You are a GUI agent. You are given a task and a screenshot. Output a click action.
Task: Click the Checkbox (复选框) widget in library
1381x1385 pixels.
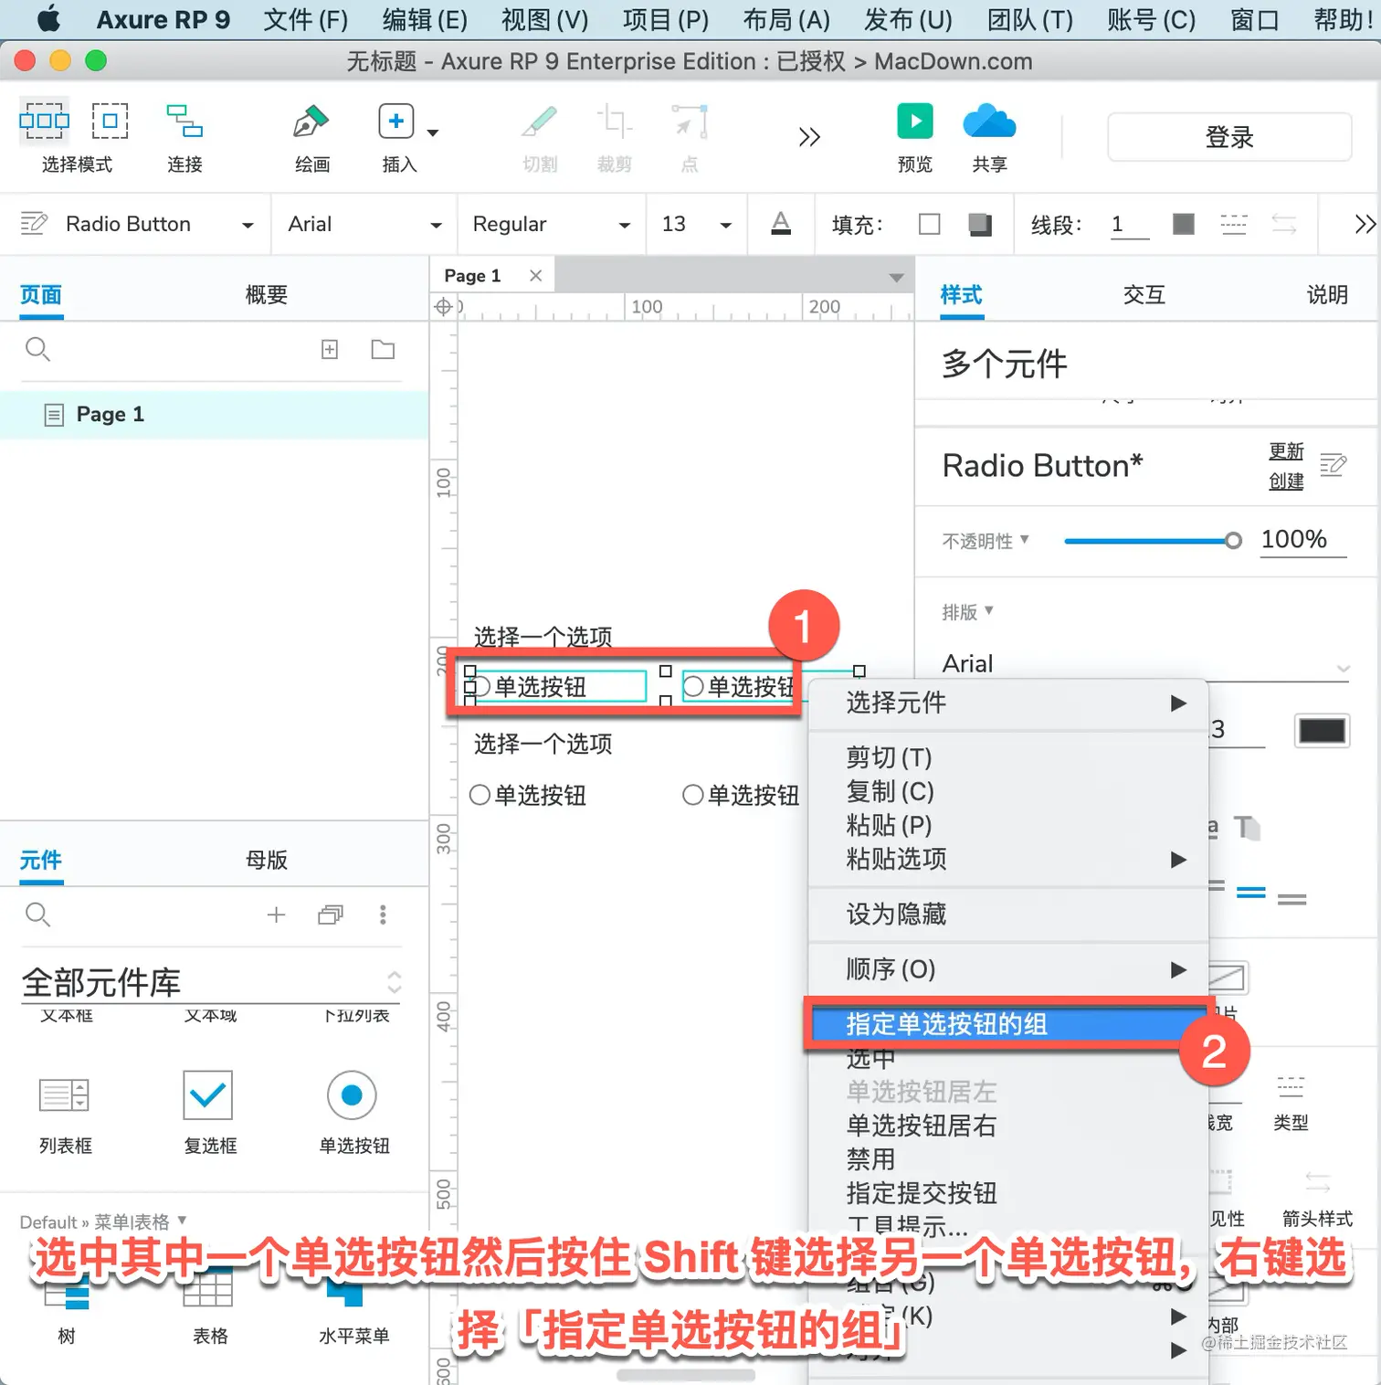[x=208, y=1094]
